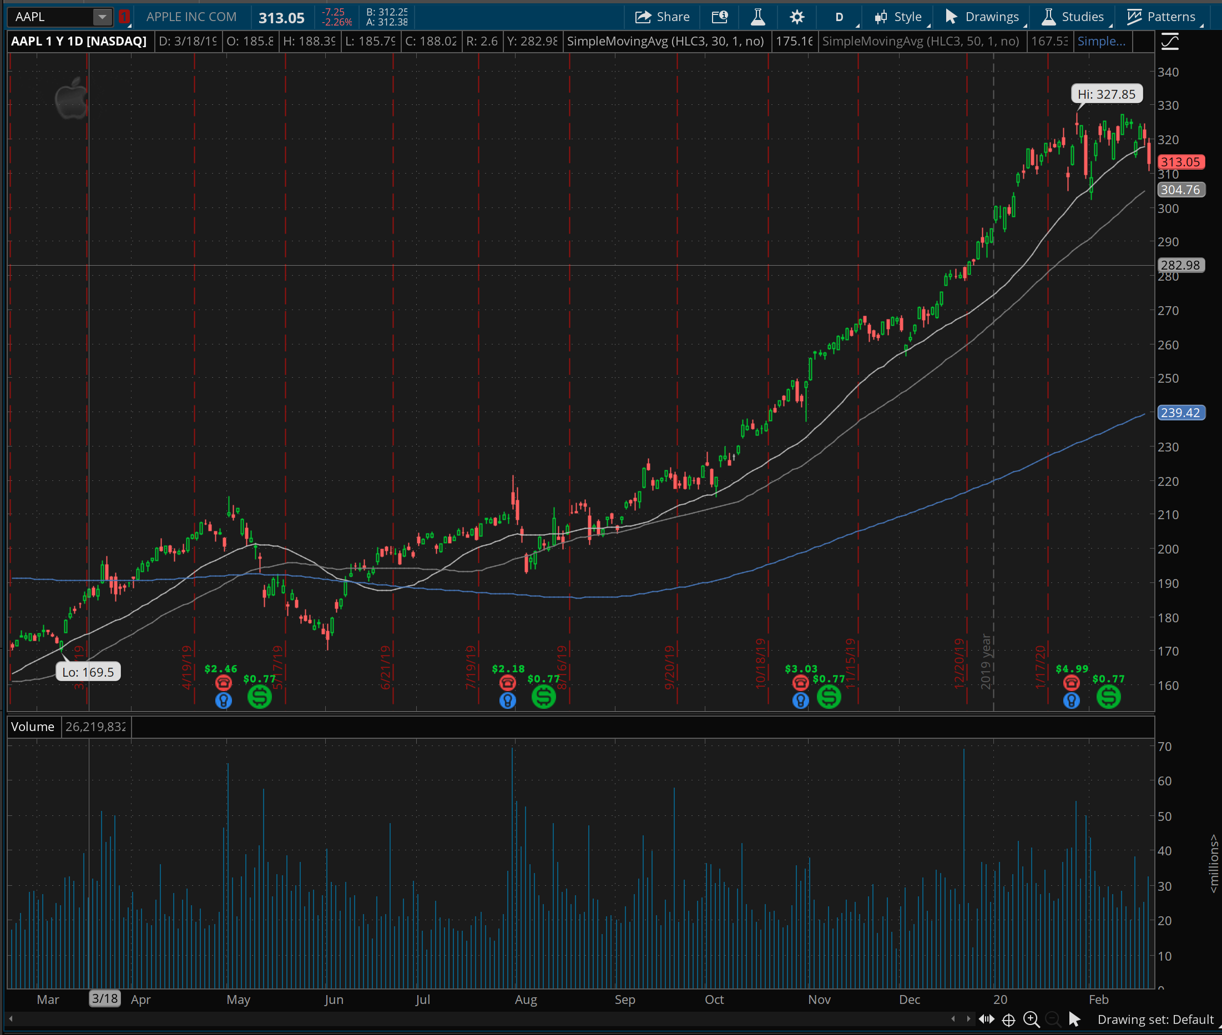Click the Lo: 169.5 price bubble

click(88, 672)
